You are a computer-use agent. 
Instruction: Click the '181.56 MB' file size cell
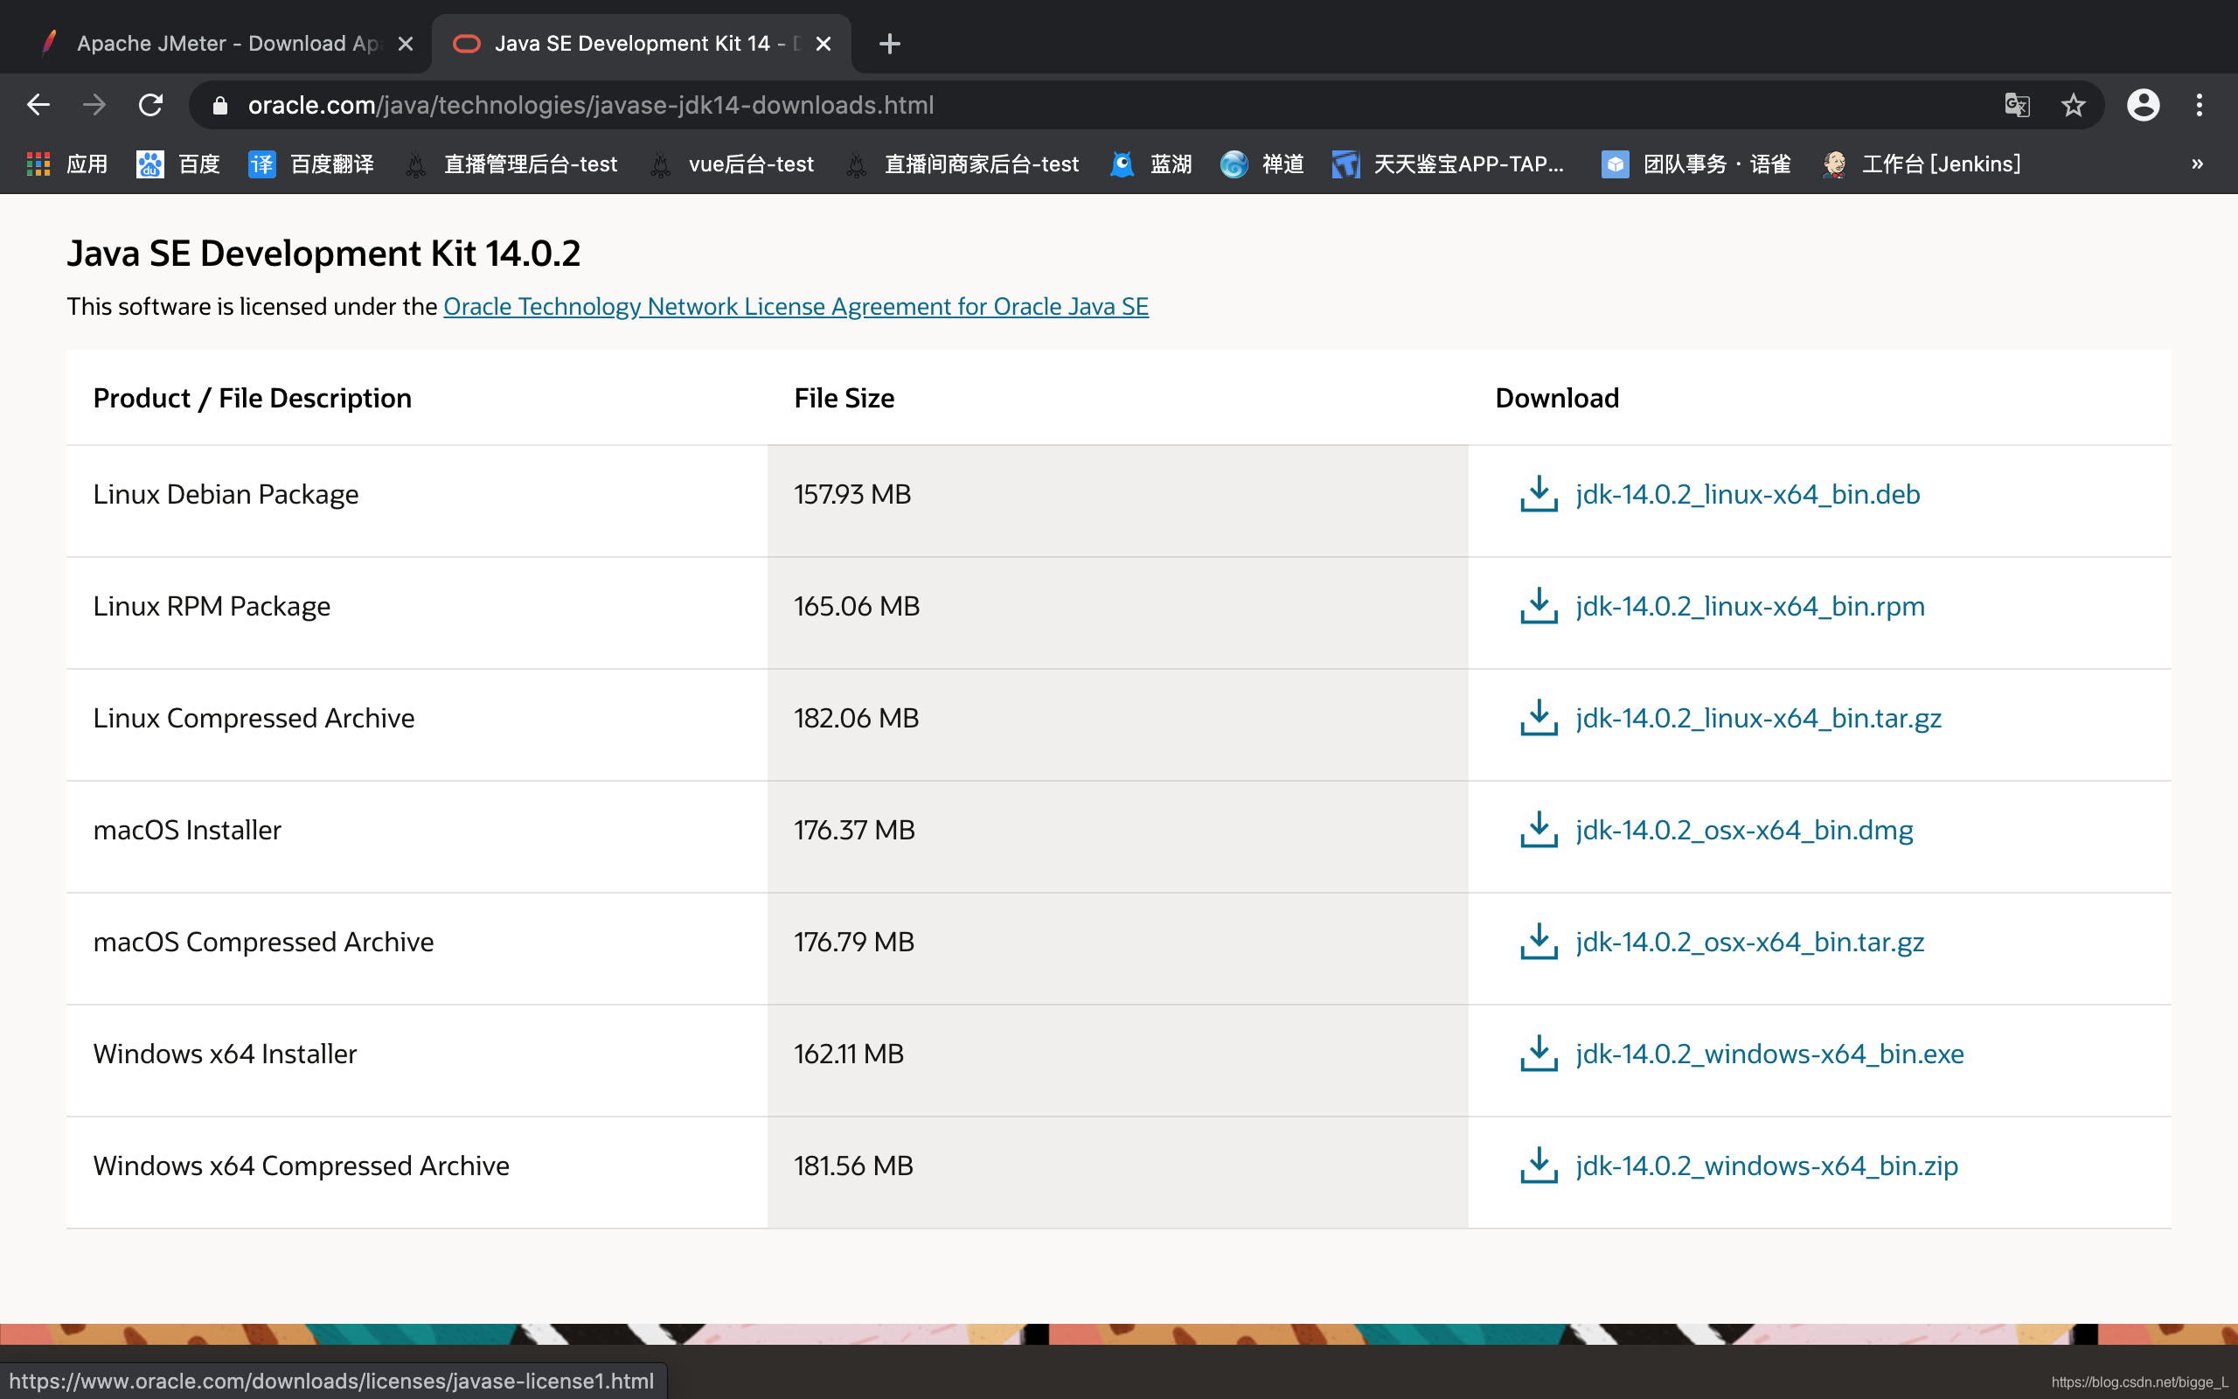[x=1118, y=1173]
